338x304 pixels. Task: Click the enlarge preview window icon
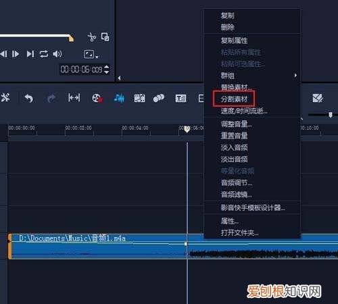coord(105,37)
